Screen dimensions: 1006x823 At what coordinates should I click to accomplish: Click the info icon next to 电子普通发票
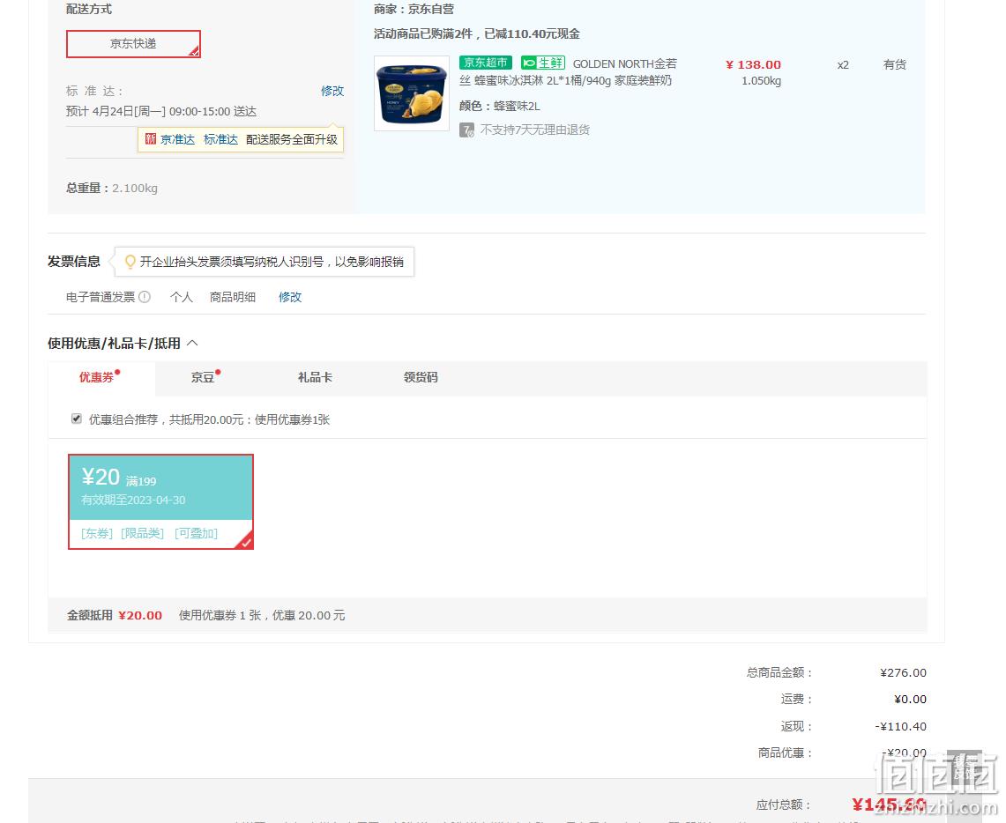tap(145, 297)
